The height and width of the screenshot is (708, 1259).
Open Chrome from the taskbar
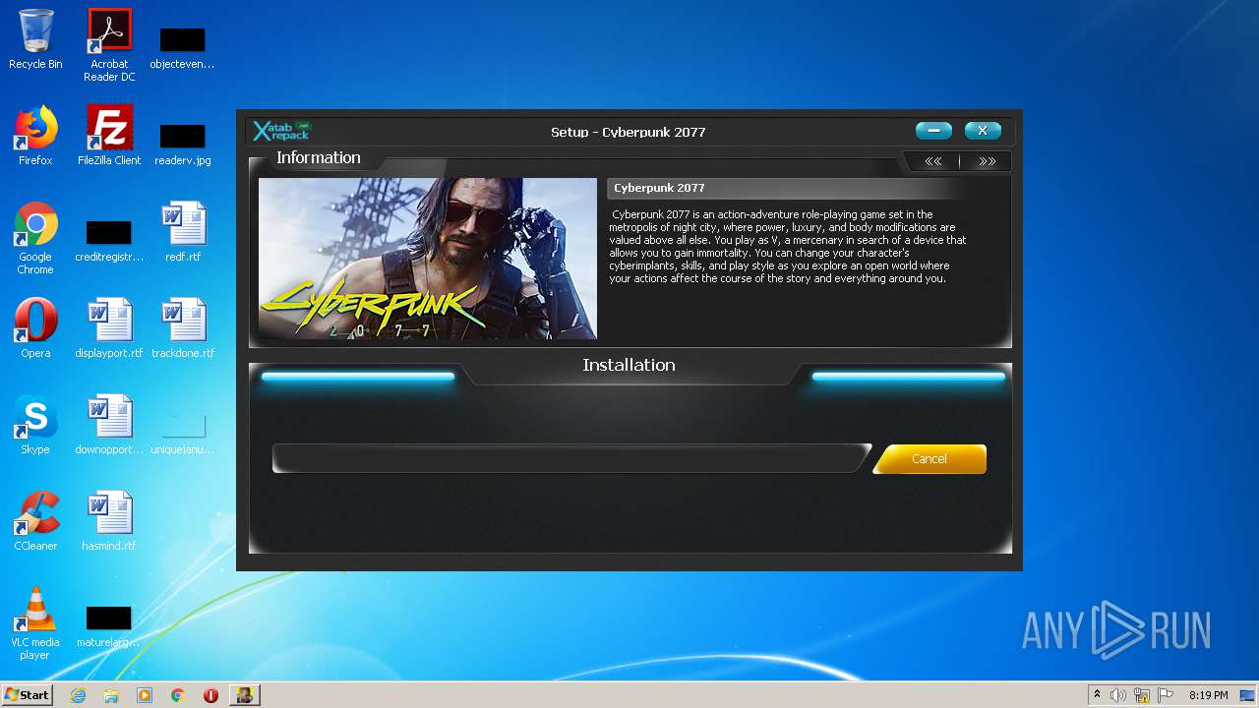(x=178, y=695)
